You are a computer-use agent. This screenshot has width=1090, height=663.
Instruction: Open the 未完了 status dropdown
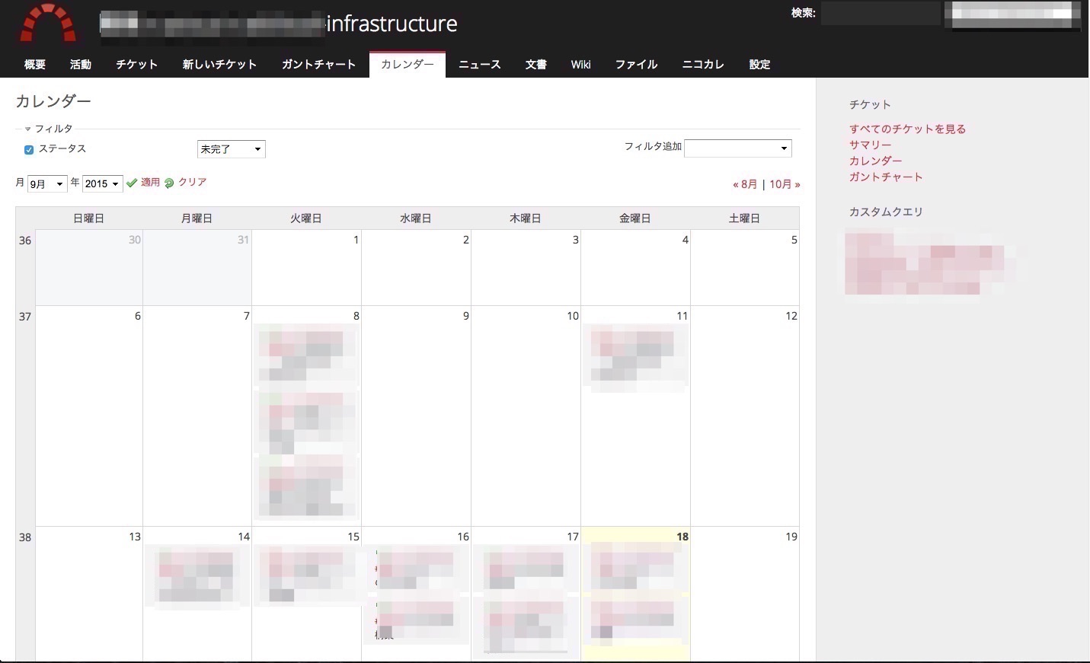click(231, 149)
